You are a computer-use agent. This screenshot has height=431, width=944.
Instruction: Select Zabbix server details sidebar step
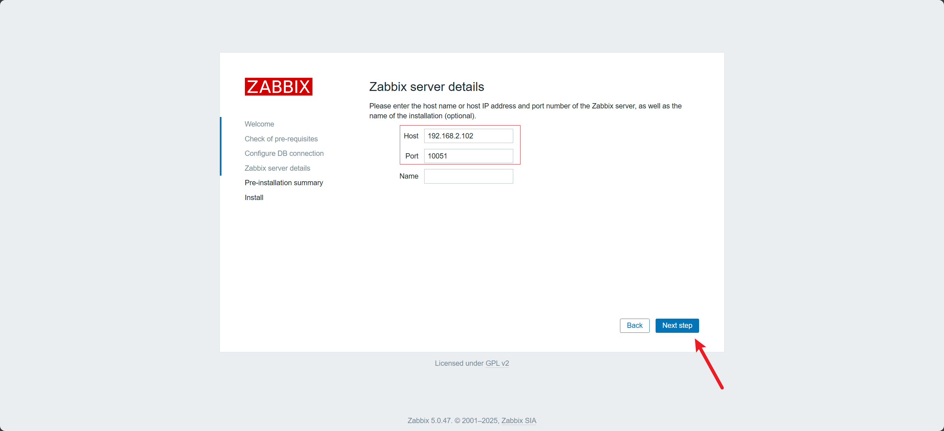277,168
